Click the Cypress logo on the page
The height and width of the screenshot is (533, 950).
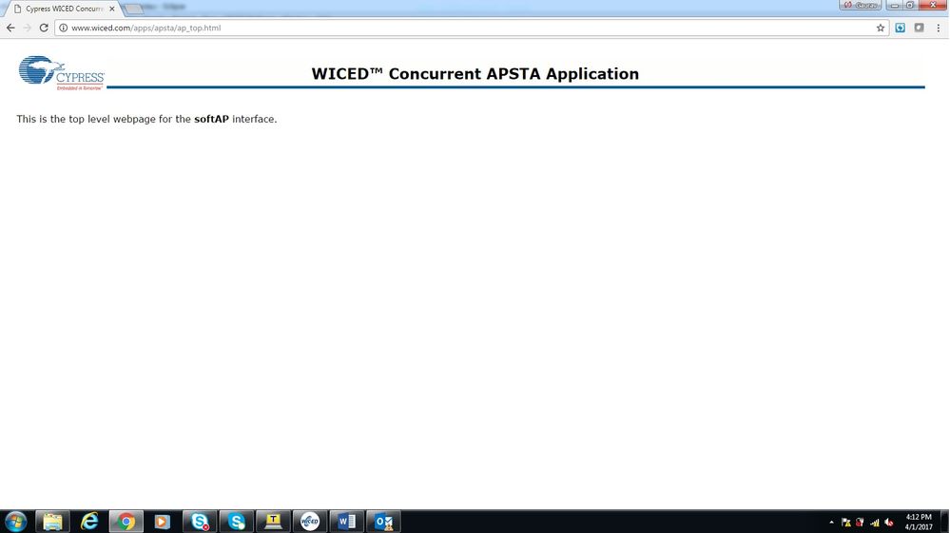pos(61,73)
